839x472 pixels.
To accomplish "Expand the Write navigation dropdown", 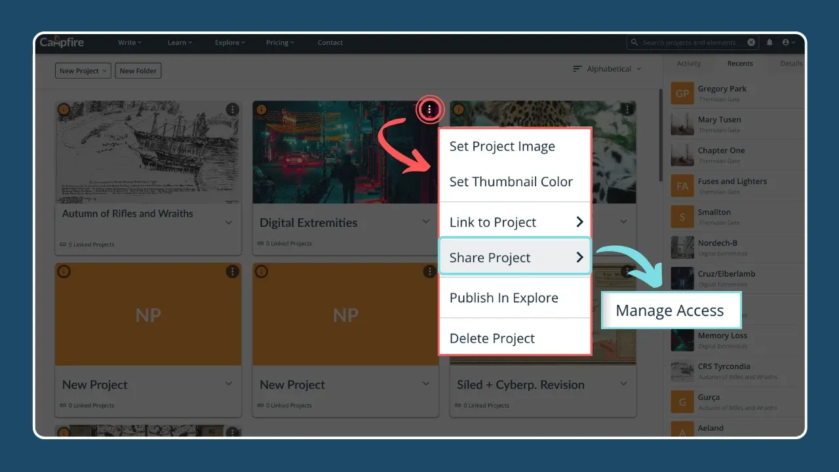I will [x=129, y=43].
